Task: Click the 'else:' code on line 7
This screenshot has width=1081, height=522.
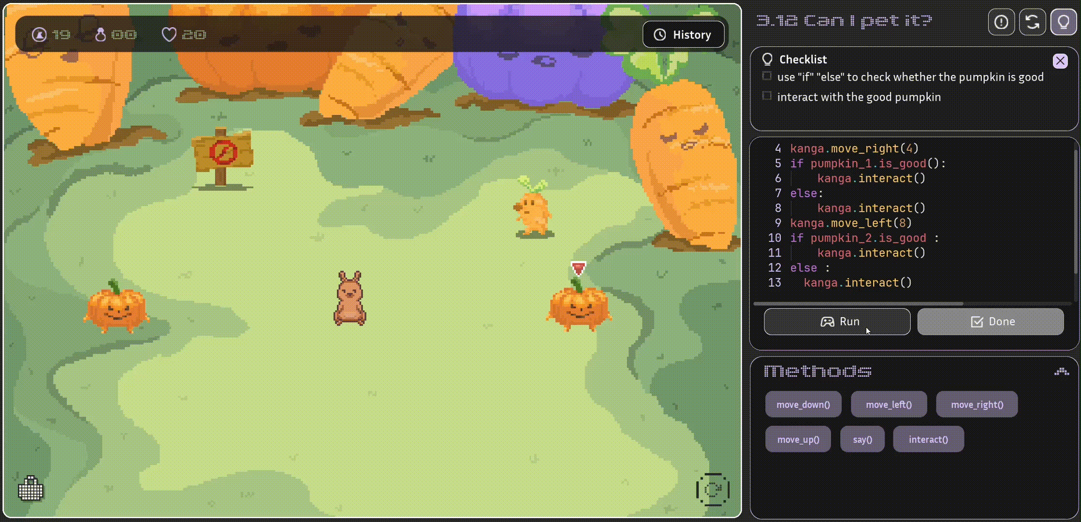Action: tap(806, 193)
